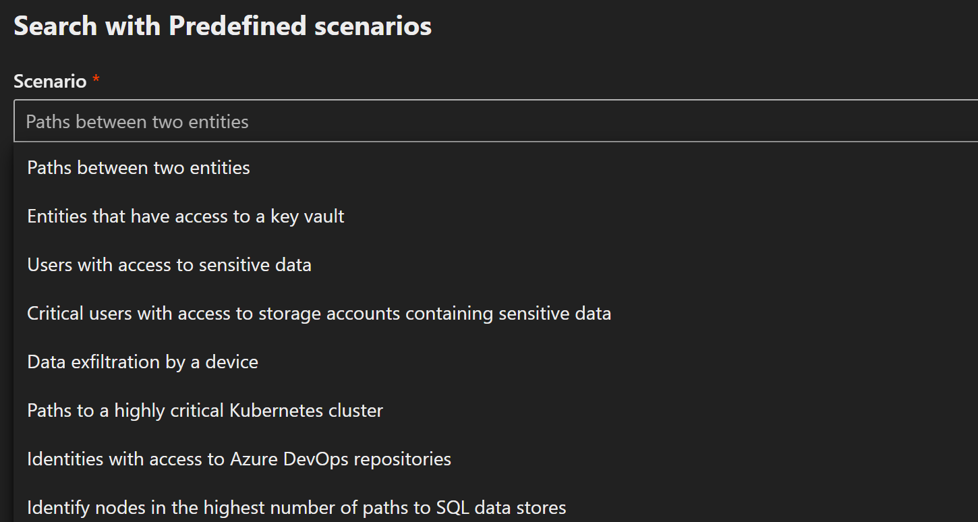Click the red required asterisk by Scenario
The width and height of the screenshot is (978, 522).
pyautogui.click(x=96, y=80)
